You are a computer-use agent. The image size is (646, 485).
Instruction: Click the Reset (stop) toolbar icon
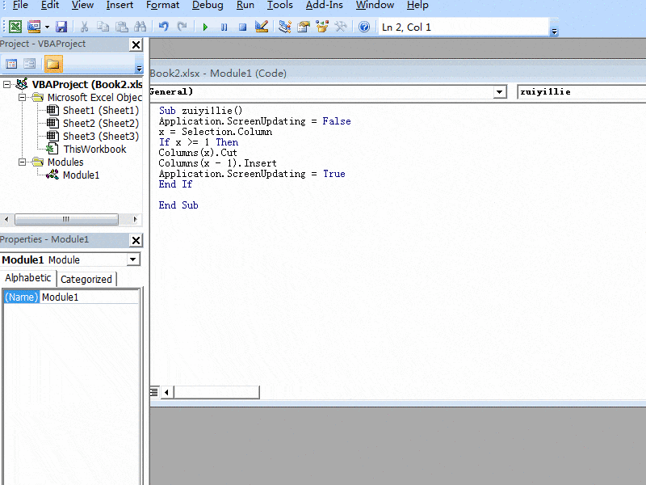pos(241,27)
